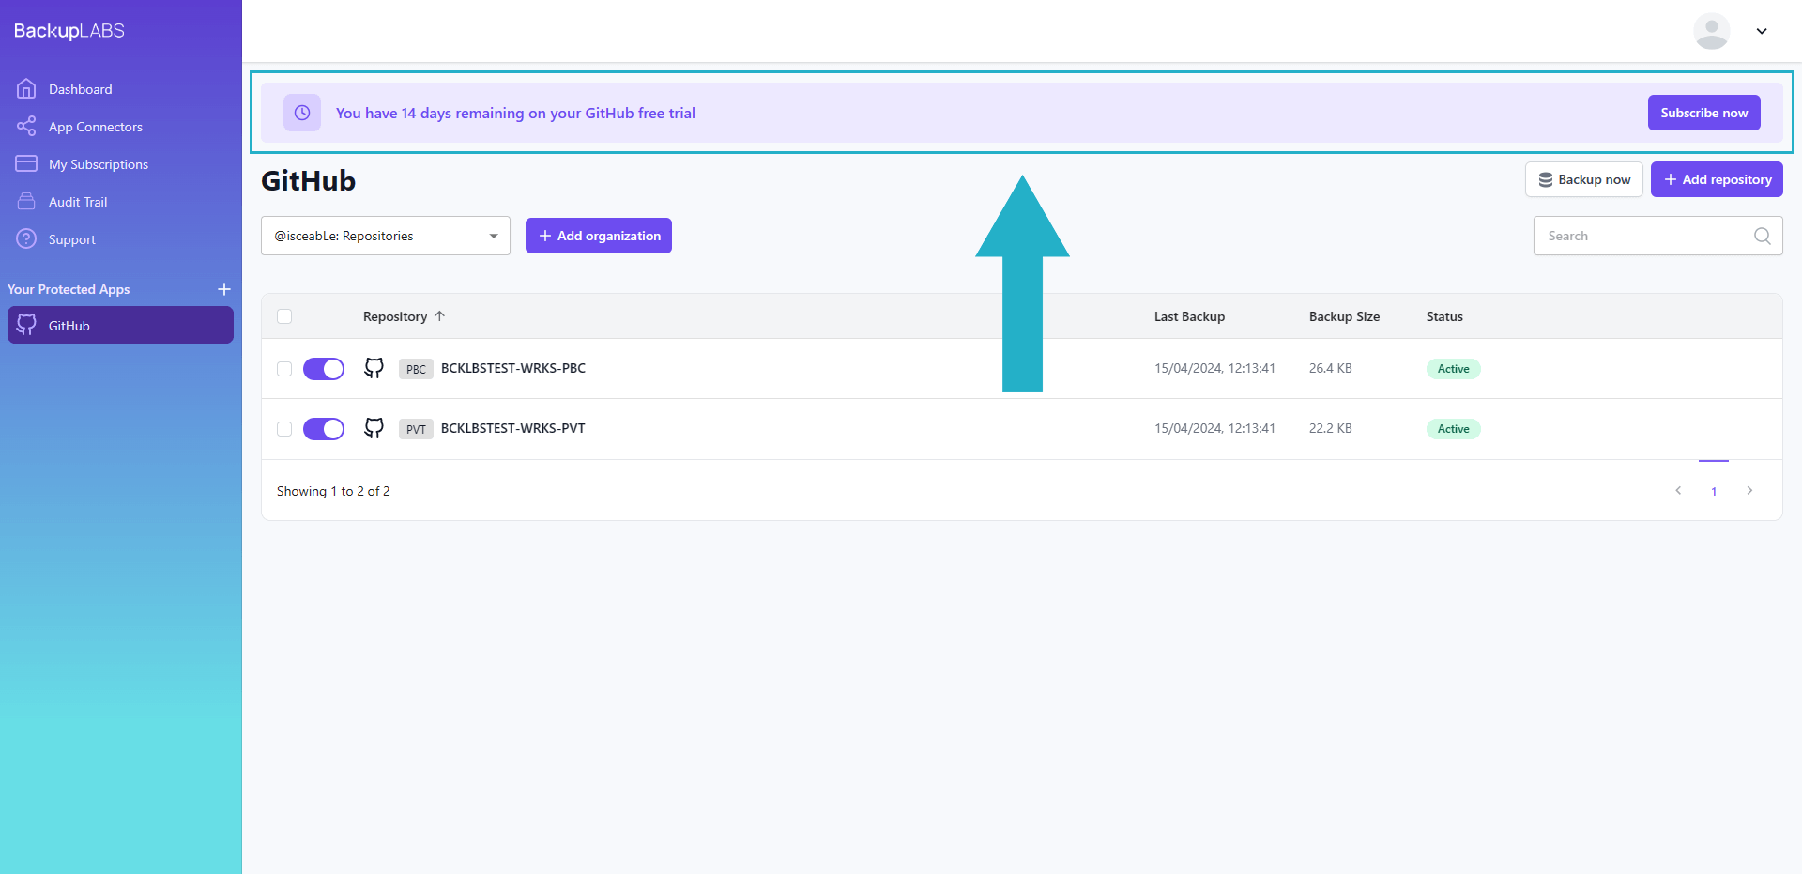
Task: Open the Dashboard home icon
Action: coord(26,88)
